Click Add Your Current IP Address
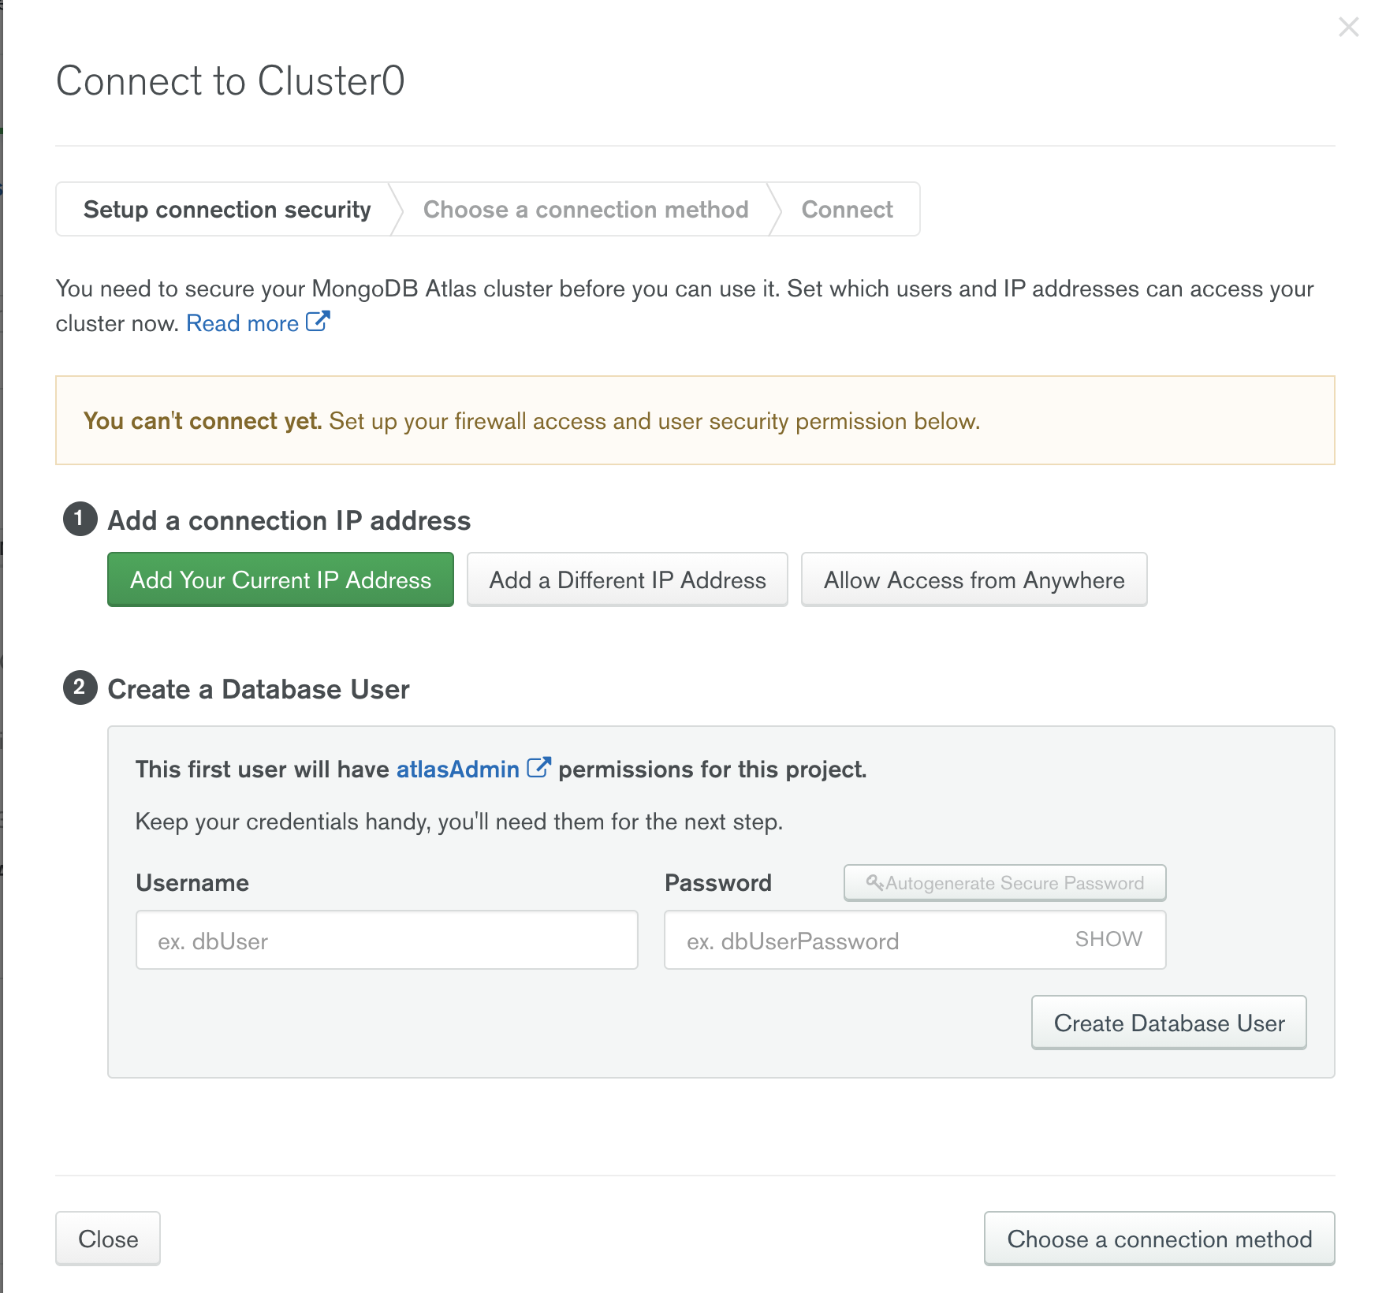The height and width of the screenshot is (1293, 1386). [x=281, y=580]
